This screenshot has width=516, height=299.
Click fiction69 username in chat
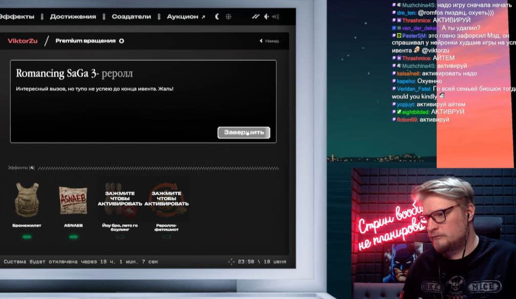click(x=407, y=119)
